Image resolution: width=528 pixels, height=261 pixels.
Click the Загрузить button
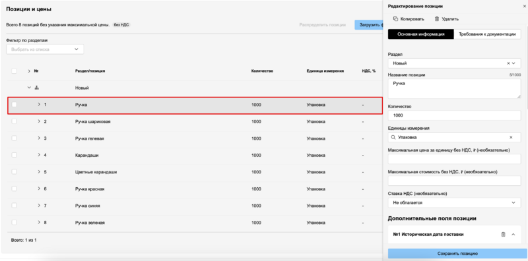point(369,25)
